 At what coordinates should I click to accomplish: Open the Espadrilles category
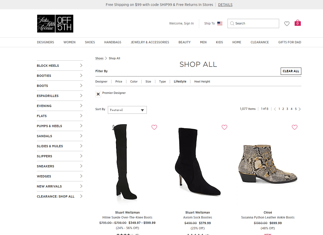(60, 96)
